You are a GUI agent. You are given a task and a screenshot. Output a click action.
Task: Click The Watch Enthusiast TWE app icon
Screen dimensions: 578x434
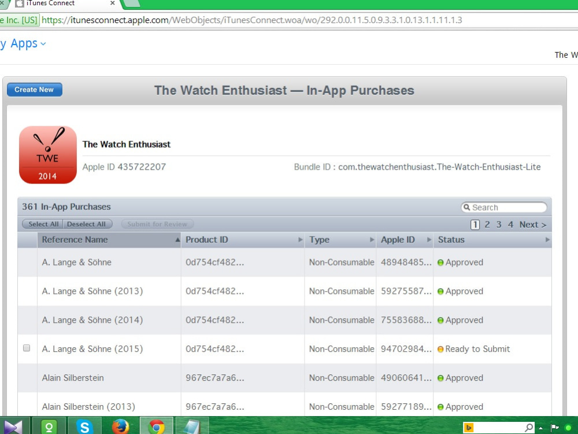tap(48, 155)
